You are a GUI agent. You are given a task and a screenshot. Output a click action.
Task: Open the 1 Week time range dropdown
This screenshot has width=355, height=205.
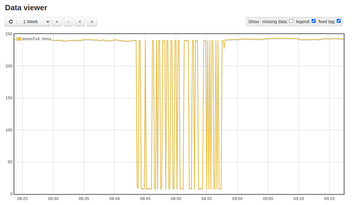tap(33, 22)
